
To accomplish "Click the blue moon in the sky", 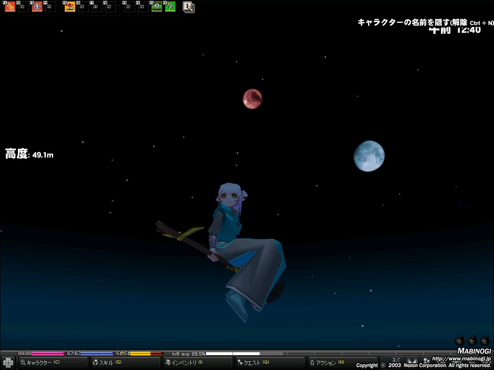I will click(x=369, y=156).
